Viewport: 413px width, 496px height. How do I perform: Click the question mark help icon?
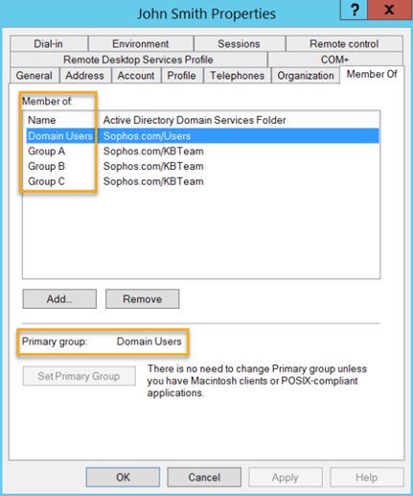coord(354,10)
